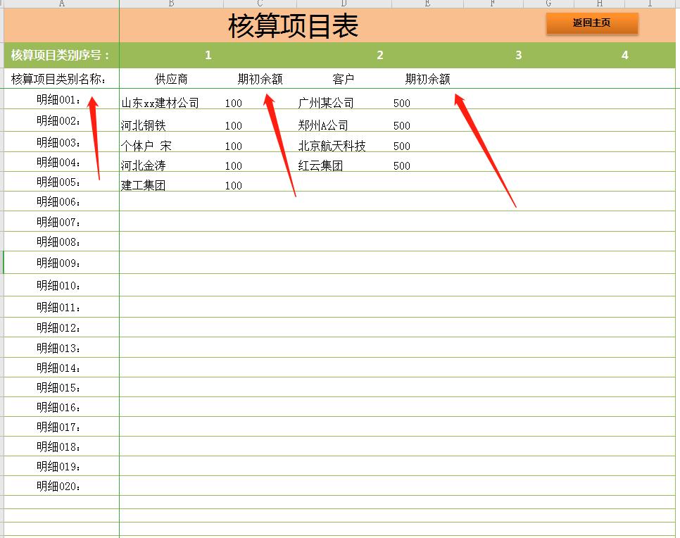The width and height of the screenshot is (680, 538).
Task: Select the 客户 header cell
Action: 343,79
